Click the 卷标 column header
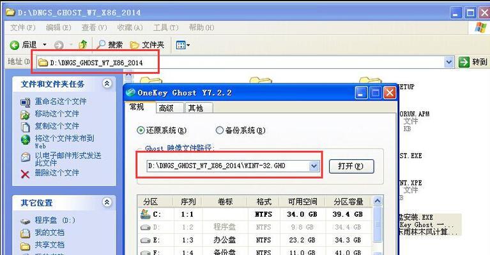This screenshot has width=490, height=255. pos(224,202)
